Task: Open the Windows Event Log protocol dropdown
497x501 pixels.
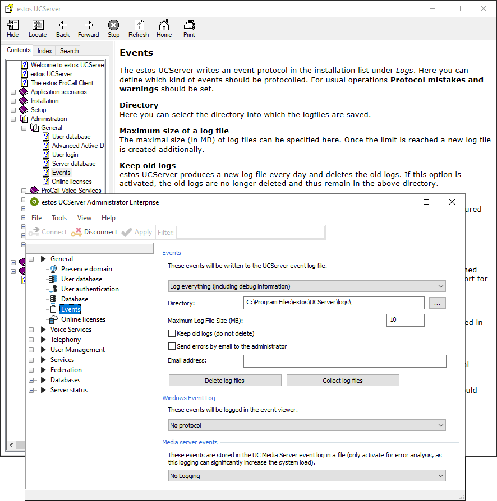Action: click(x=307, y=425)
